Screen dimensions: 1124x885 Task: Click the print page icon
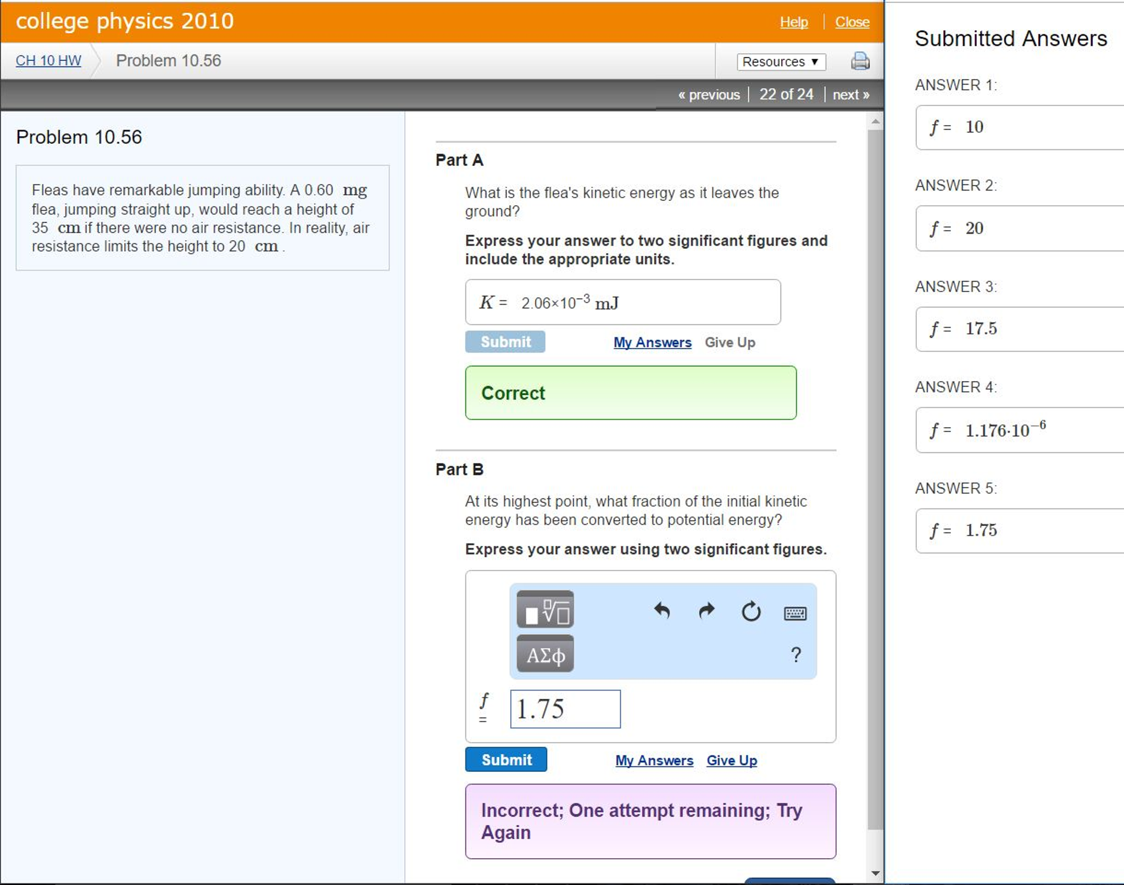pos(860,60)
